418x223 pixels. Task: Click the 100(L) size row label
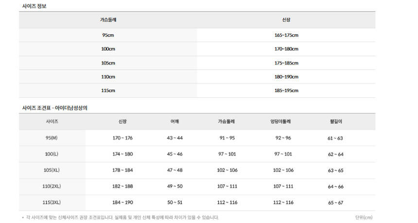52,154
